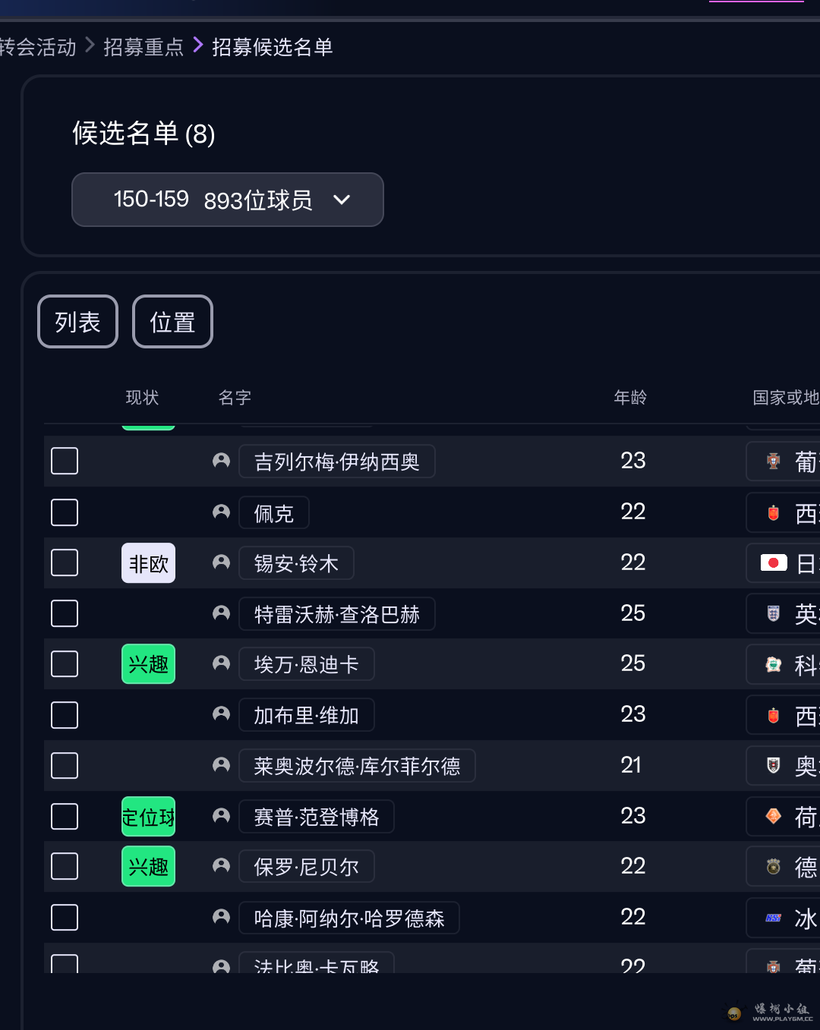Click the 非欧 status badge
Viewport: 820px width, 1030px height.
[148, 563]
